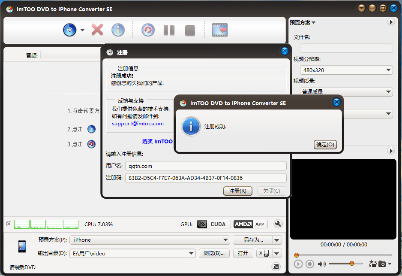The height and width of the screenshot is (276, 402).
Task: Click the red circular convert icon
Action: point(148,30)
